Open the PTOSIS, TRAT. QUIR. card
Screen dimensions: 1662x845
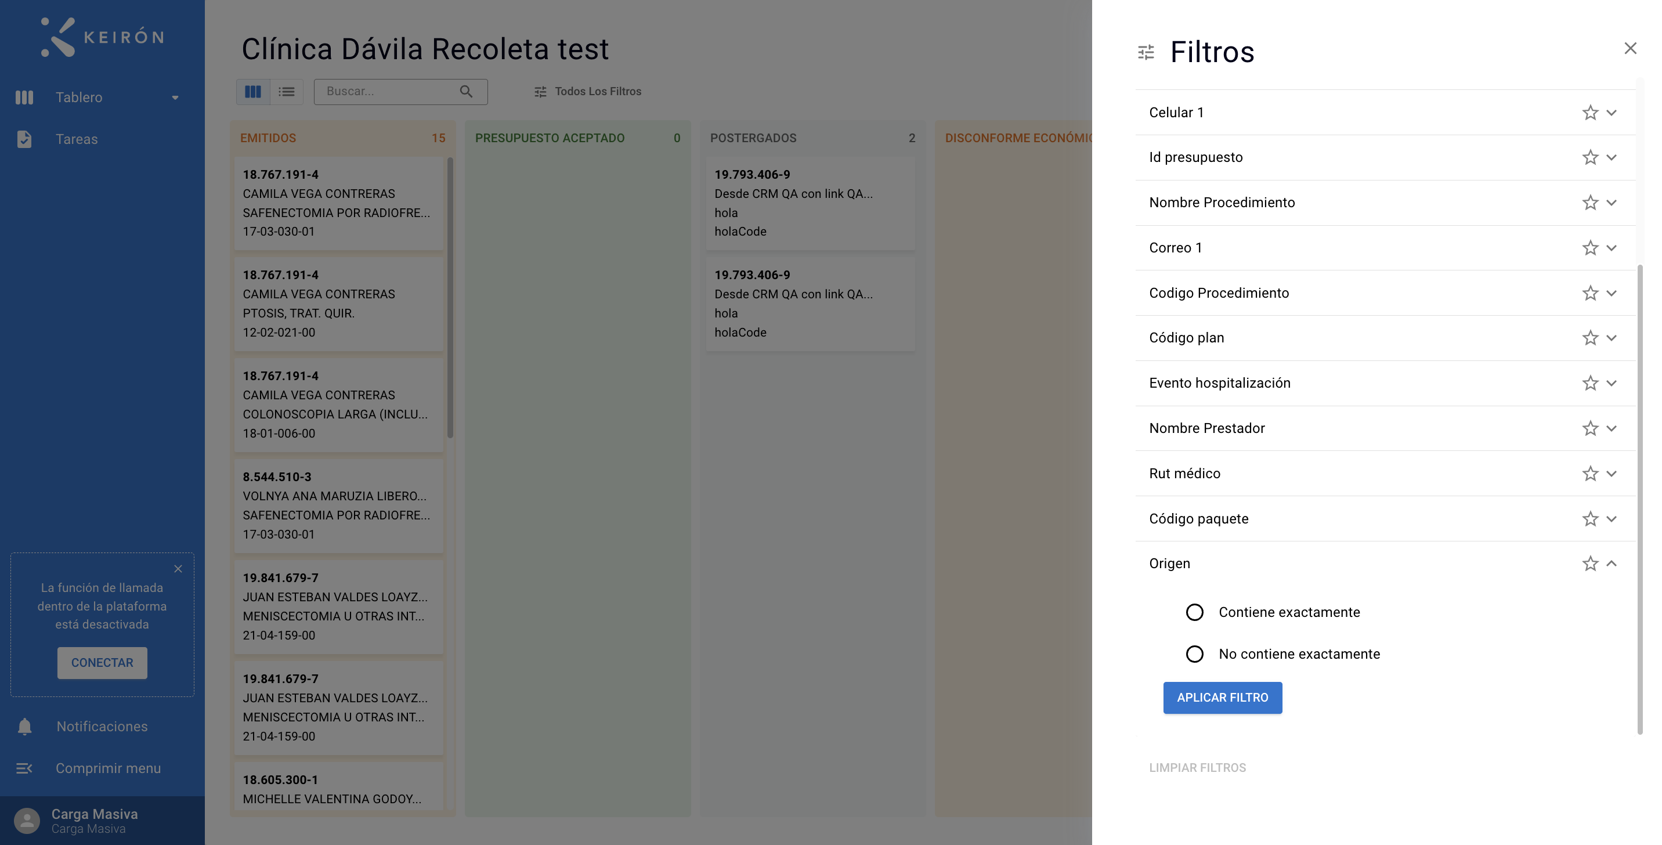click(339, 304)
